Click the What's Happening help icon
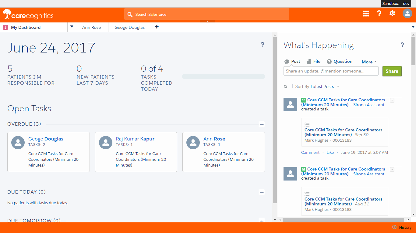 402,45
